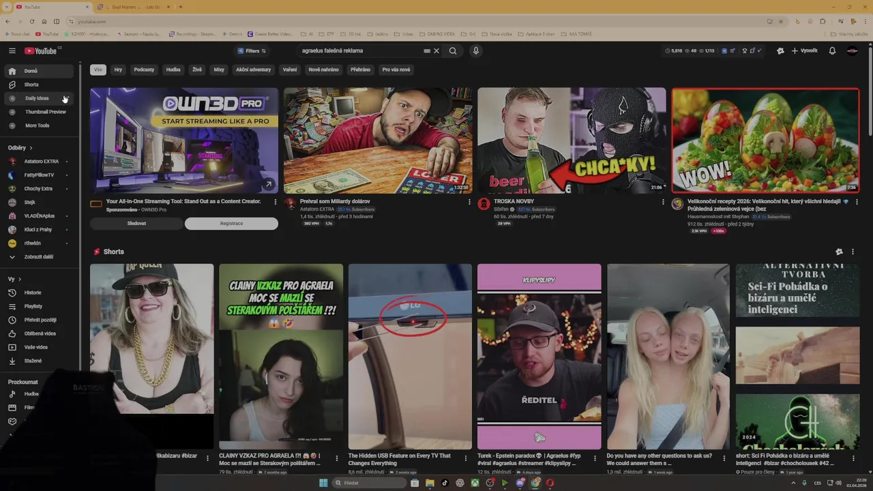Open Kluci z Prahy subscription
873x491 pixels.
(x=39, y=230)
